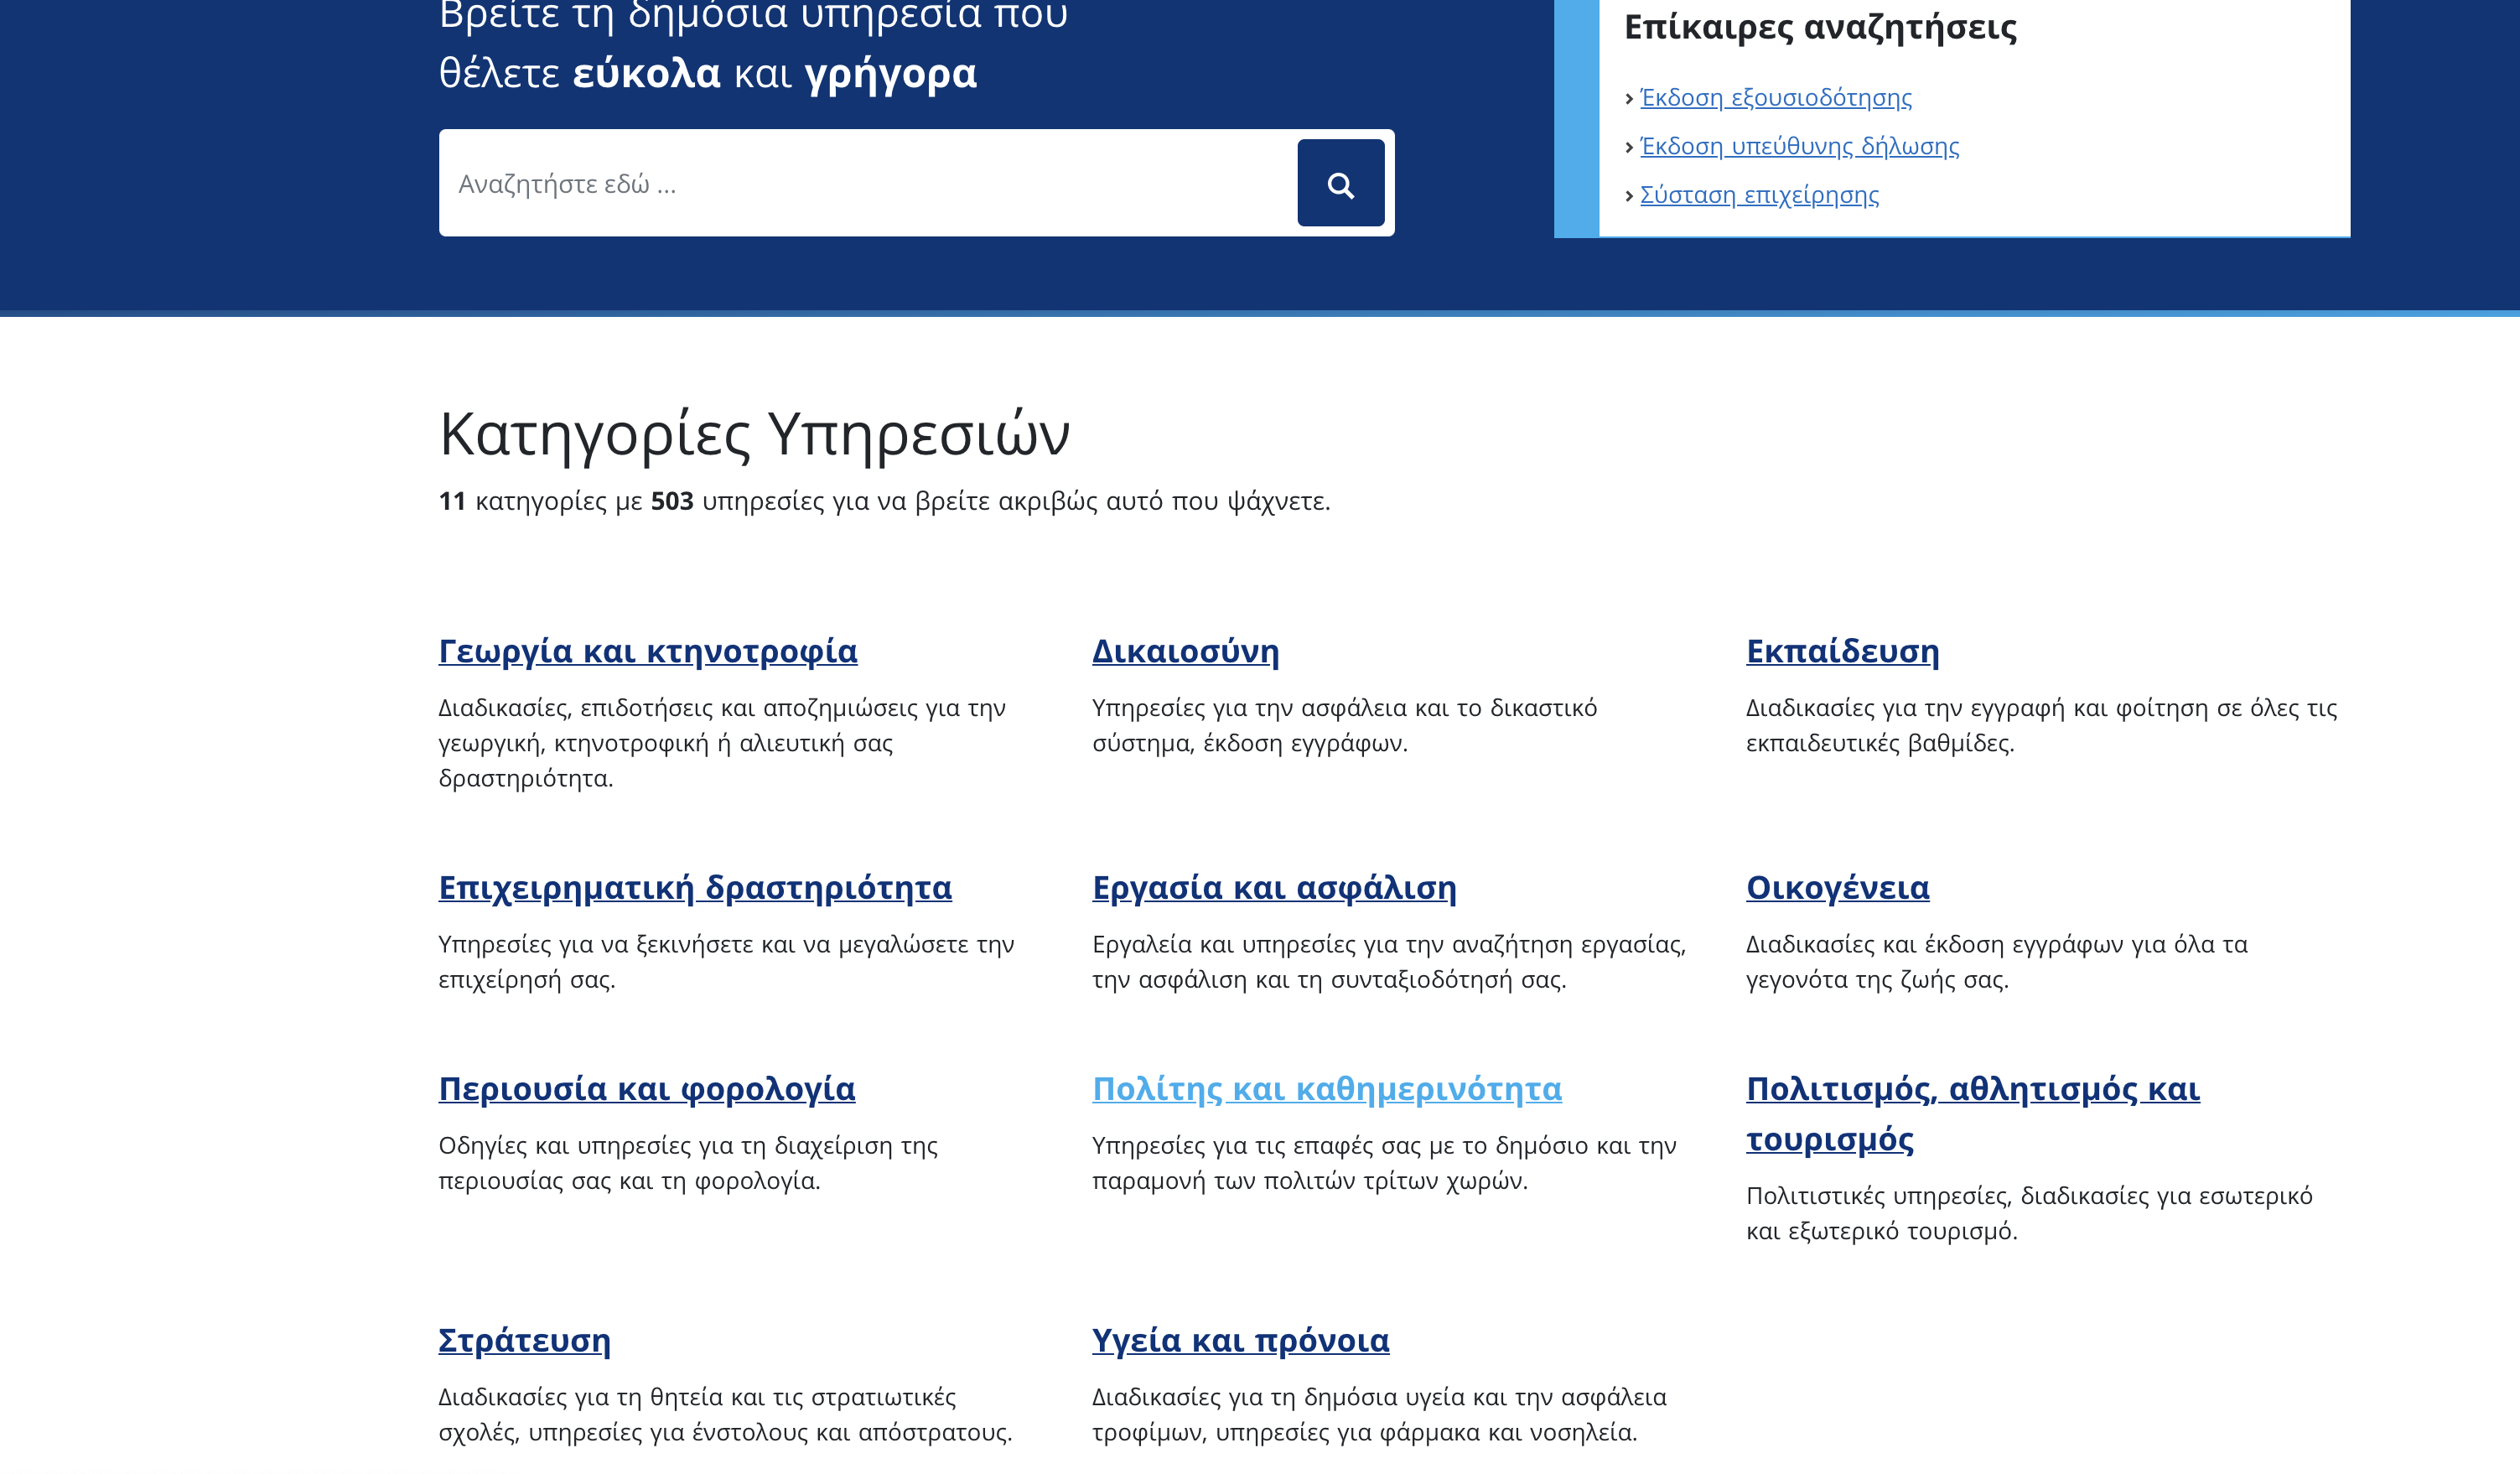Viewport: 2520px width, 1474px height.
Task: Select the 'Στράτευση' category
Action: [524, 1340]
